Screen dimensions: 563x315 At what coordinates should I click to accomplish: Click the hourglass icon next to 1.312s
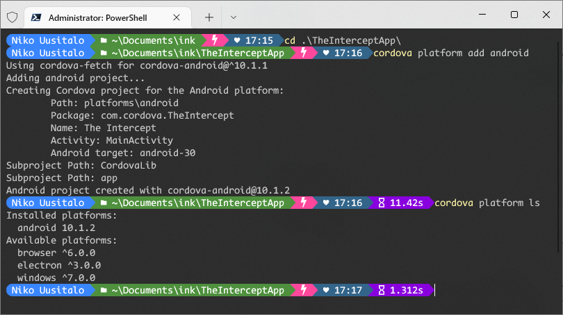click(x=382, y=290)
